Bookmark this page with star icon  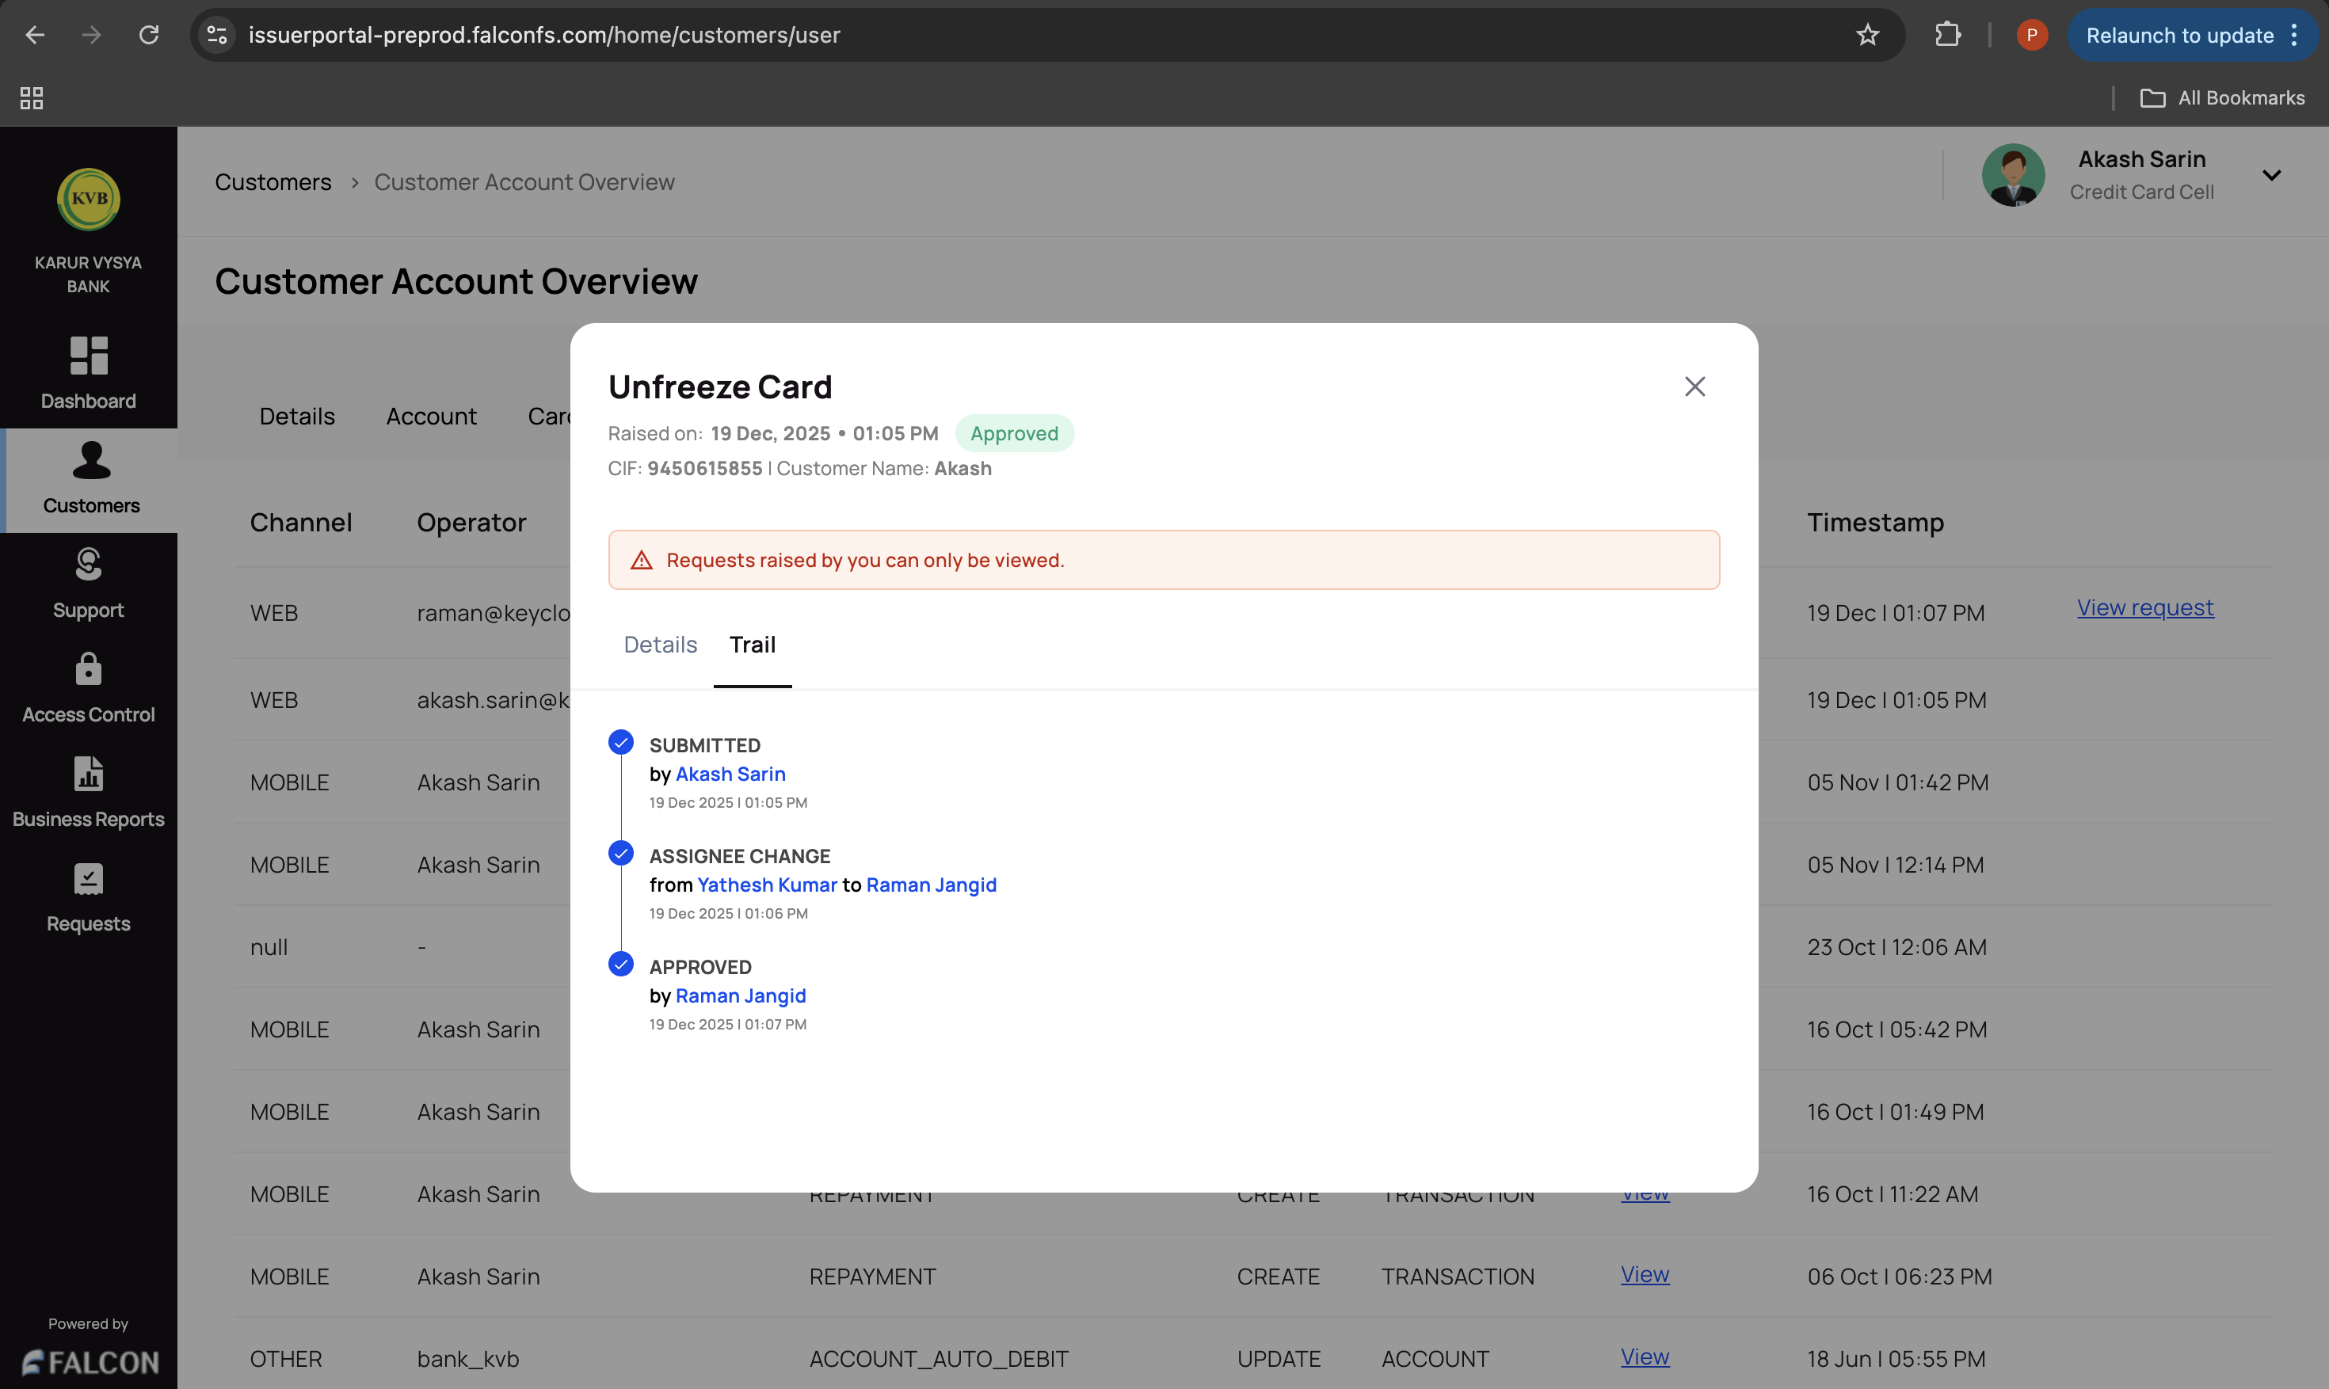click(x=1867, y=36)
